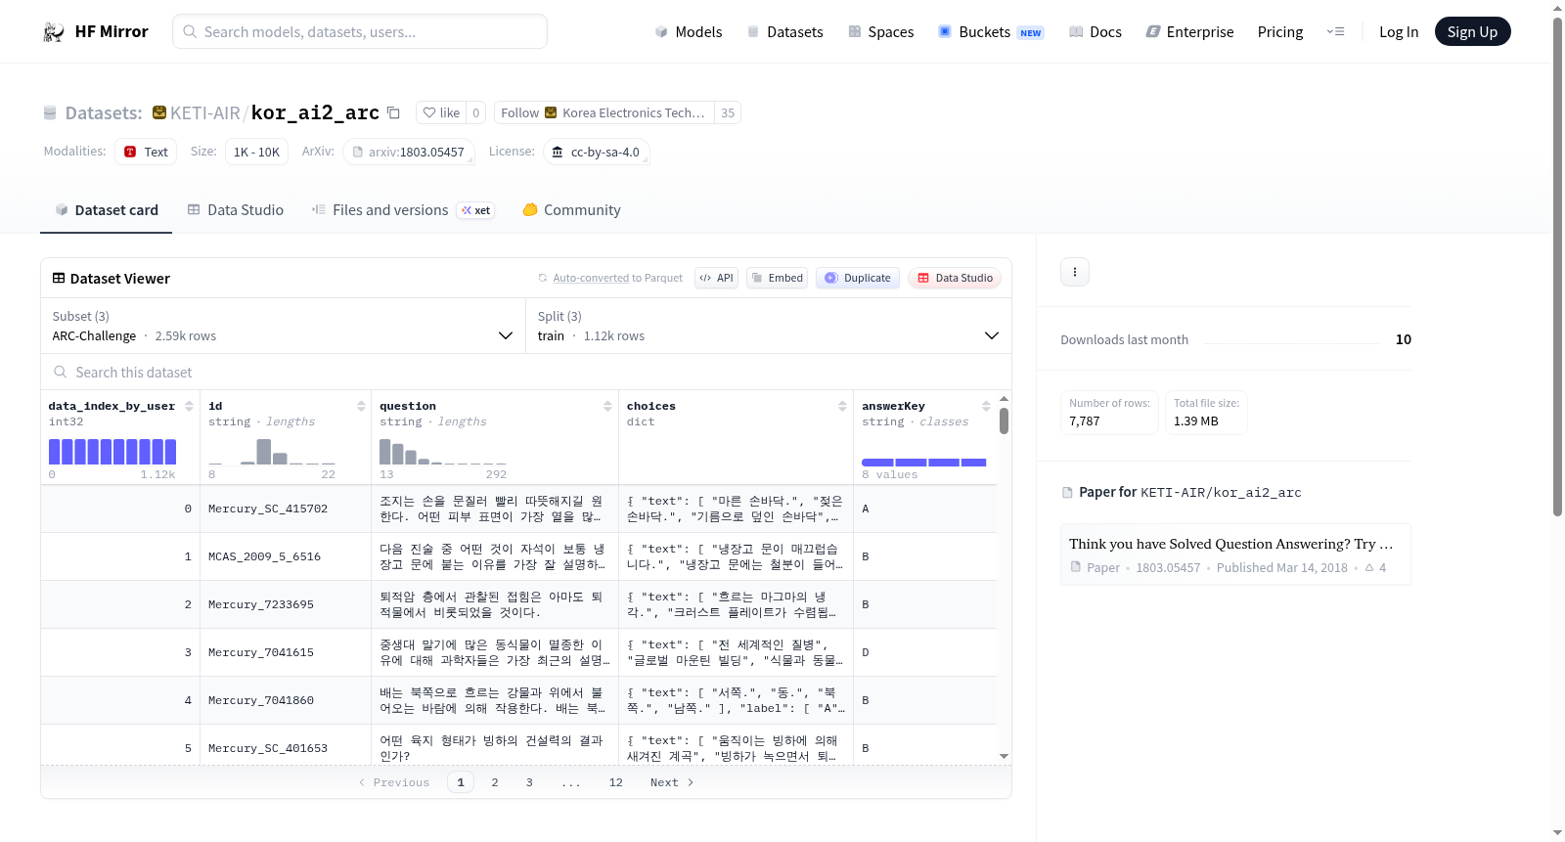This screenshot has height=842, width=1565.
Task: Click the answerKey classes distribution bar
Action: click(924, 463)
